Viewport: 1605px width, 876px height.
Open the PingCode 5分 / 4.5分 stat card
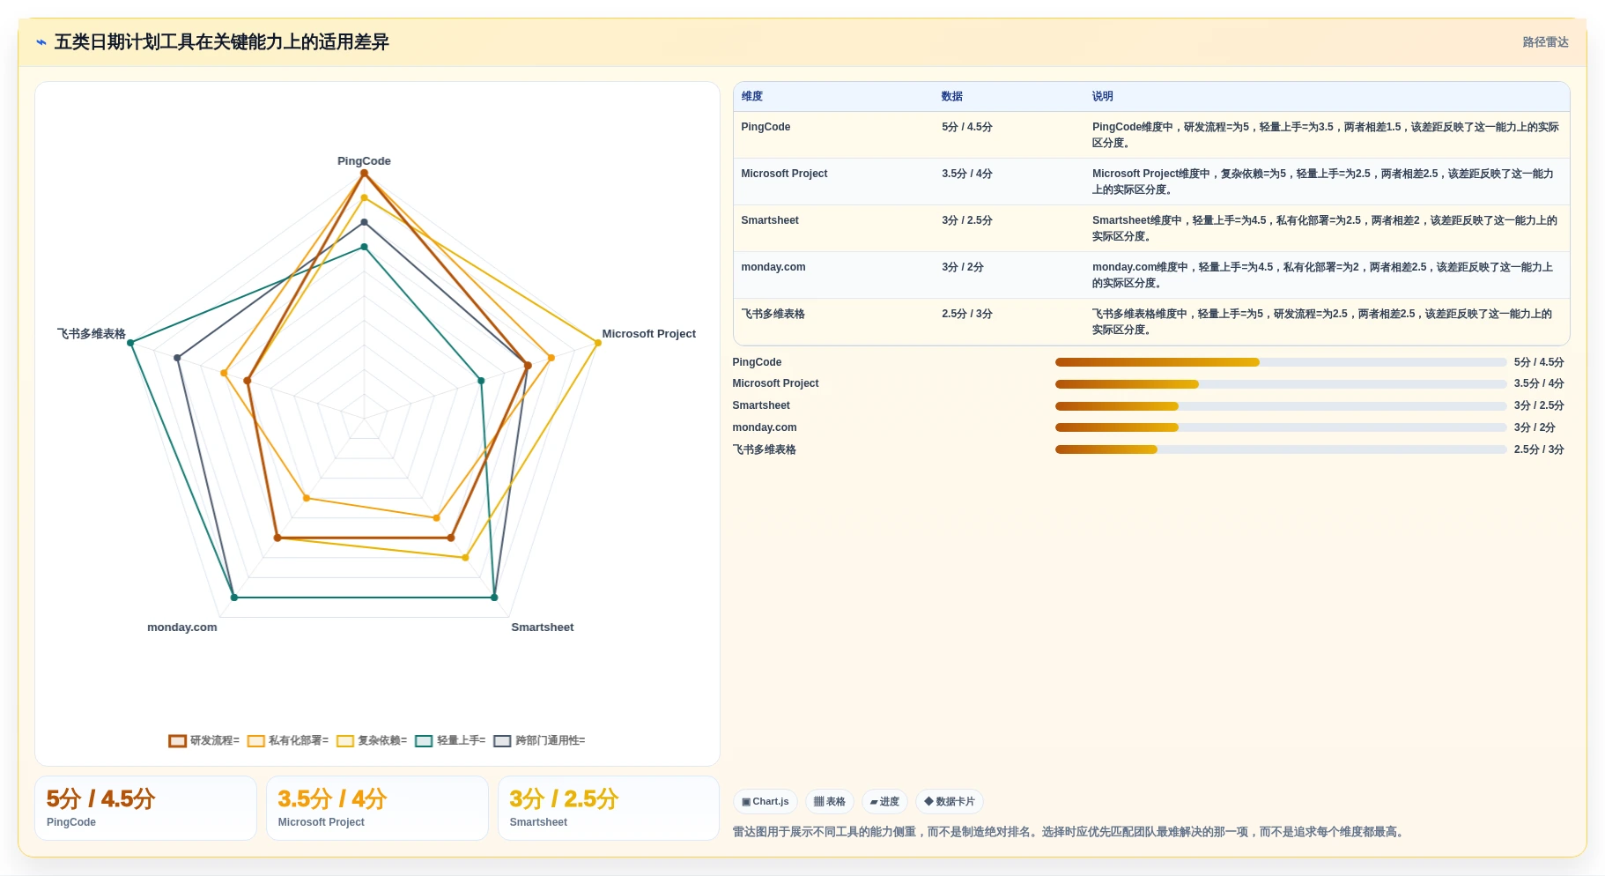[145, 808]
